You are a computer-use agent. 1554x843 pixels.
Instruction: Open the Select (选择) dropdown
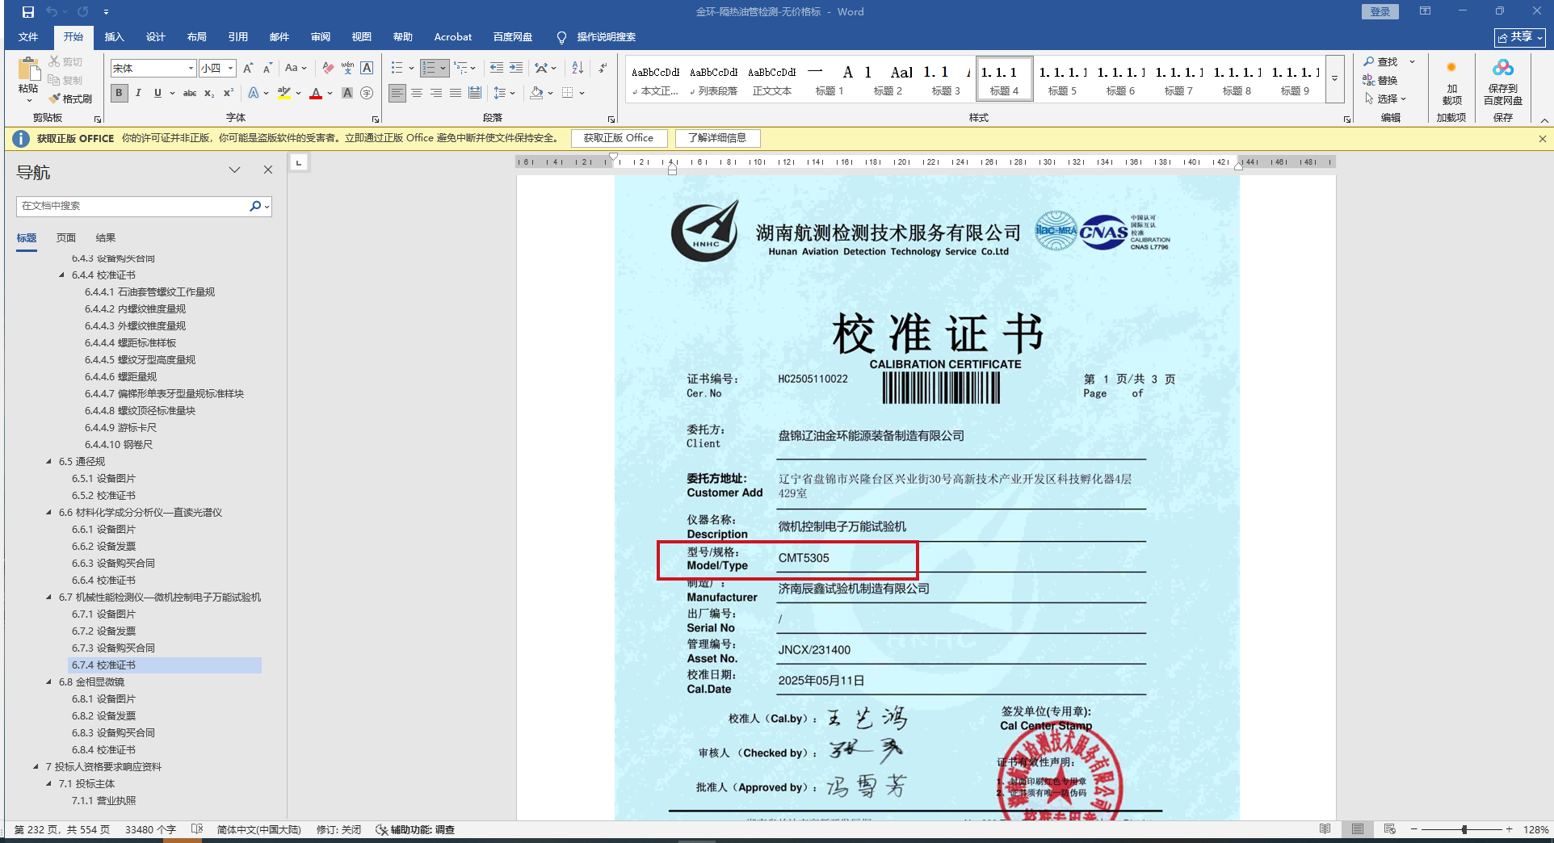[1385, 99]
